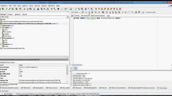Image resolution: width=172 pixels, height=96 pixels.
Task: Switch to the History tab
Action: click(x=77, y=16)
